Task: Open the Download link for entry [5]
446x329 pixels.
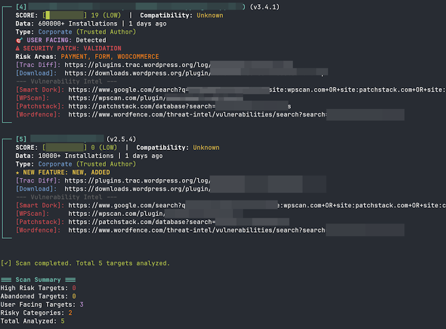Action: 196,189
